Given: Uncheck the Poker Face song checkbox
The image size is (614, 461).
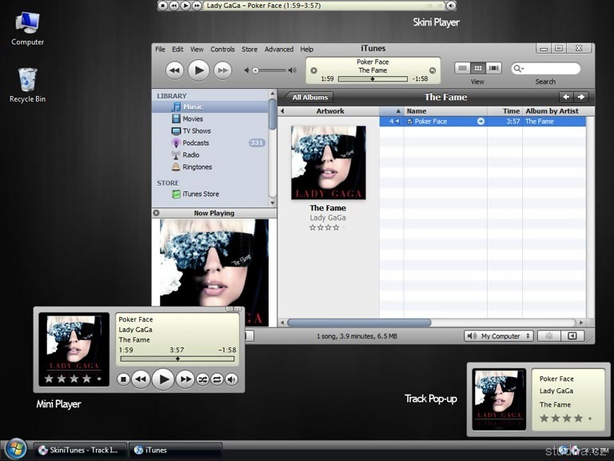Looking at the screenshot, I should [410, 122].
